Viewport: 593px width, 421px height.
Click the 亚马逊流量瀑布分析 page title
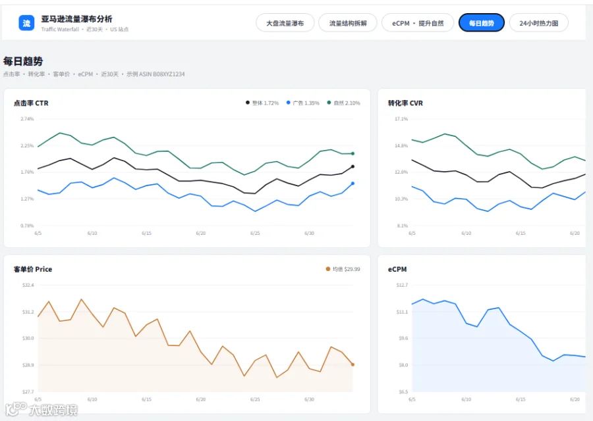[x=76, y=19]
